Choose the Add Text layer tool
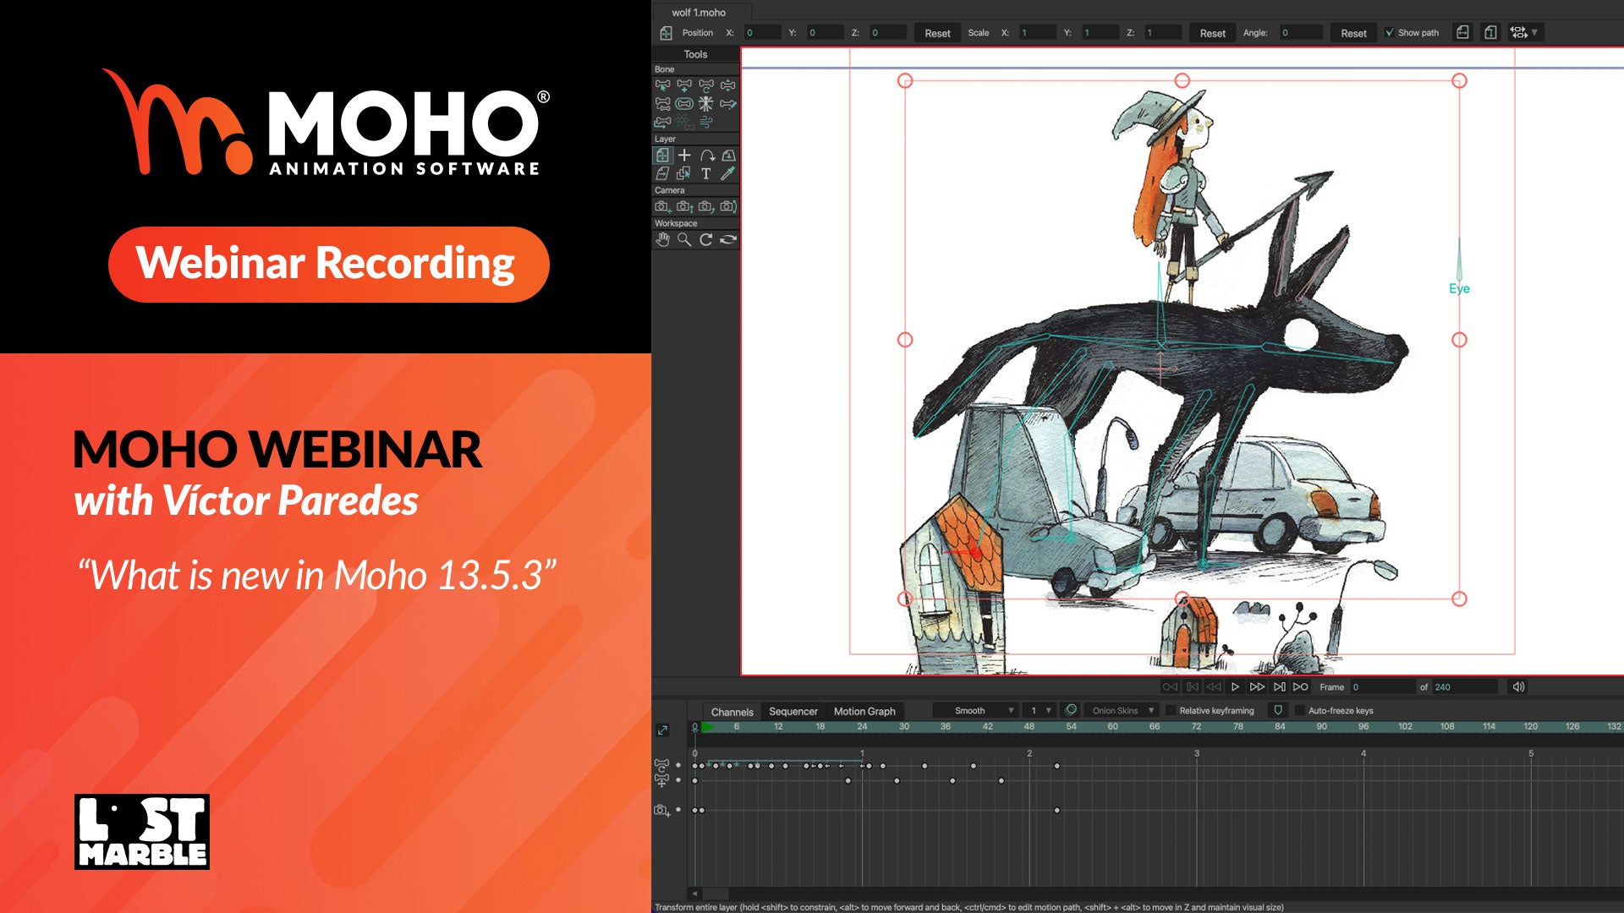Image resolution: width=1624 pixels, height=913 pixels. (x=706, y=173)
